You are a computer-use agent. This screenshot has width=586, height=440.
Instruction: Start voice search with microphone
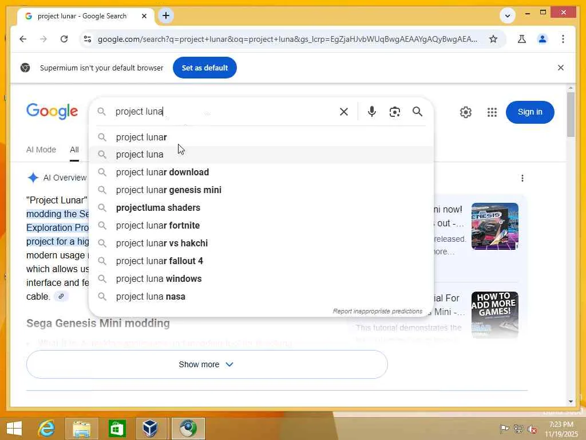point(372,112)
